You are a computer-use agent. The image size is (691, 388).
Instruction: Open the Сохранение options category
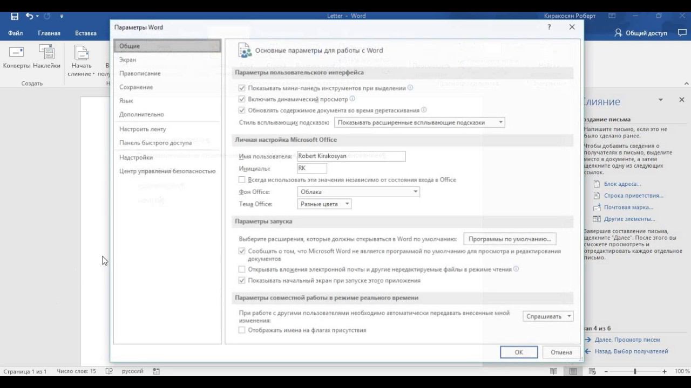pos(167,87)
